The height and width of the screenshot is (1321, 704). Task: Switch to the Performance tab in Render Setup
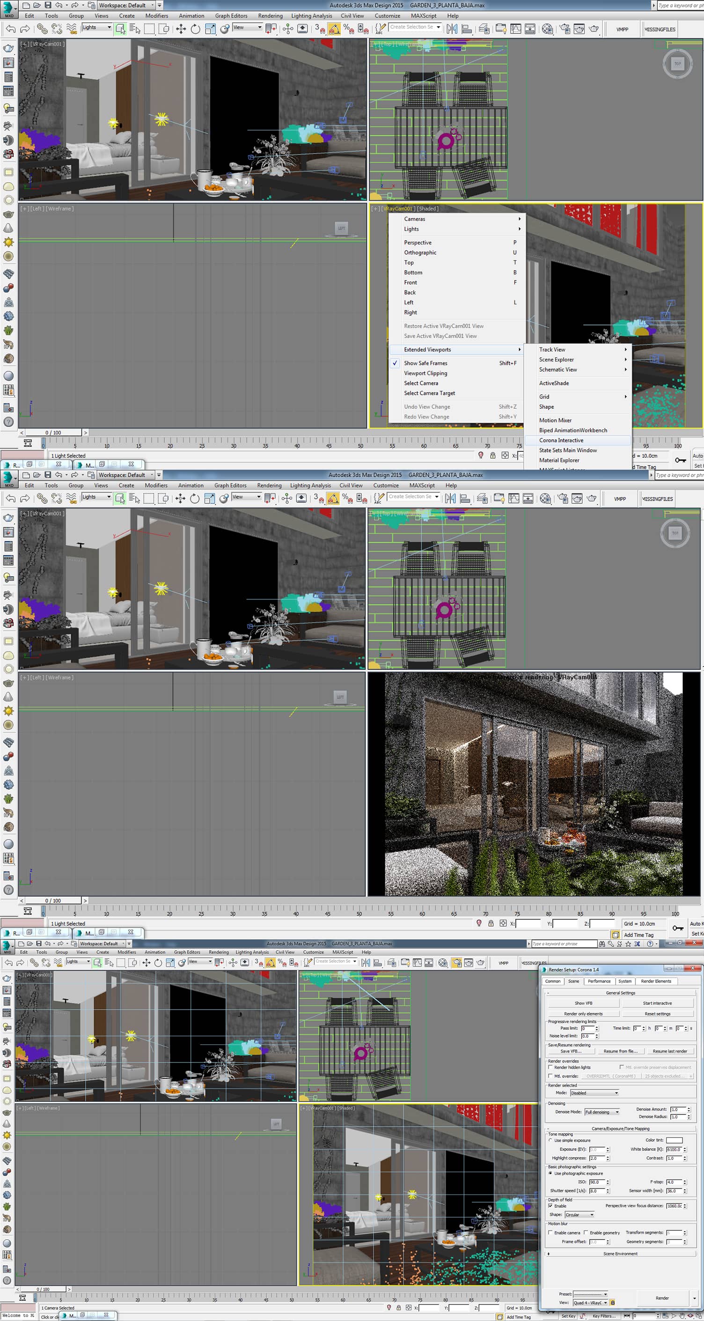(x=599, y=981)
